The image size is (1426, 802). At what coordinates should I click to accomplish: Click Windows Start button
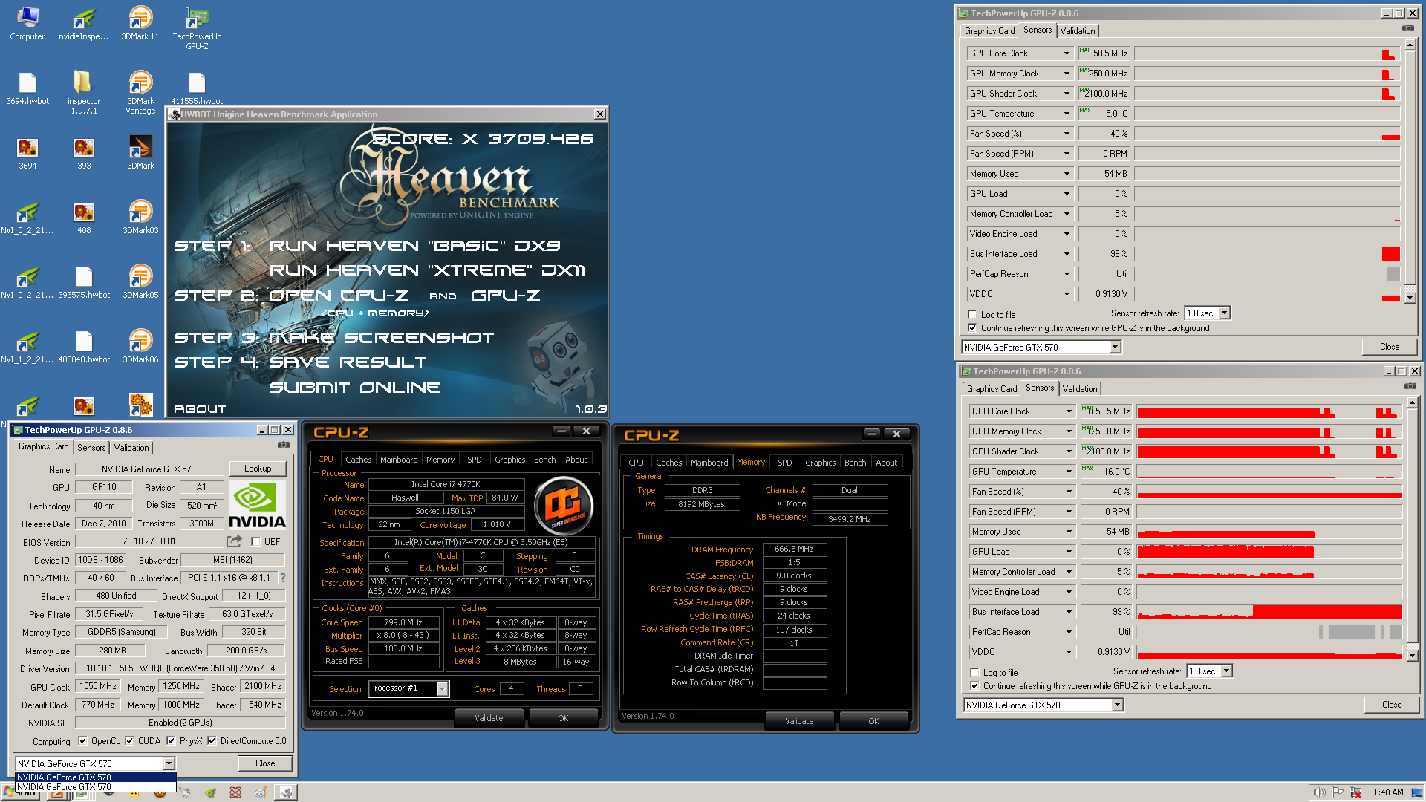(21, 793)
